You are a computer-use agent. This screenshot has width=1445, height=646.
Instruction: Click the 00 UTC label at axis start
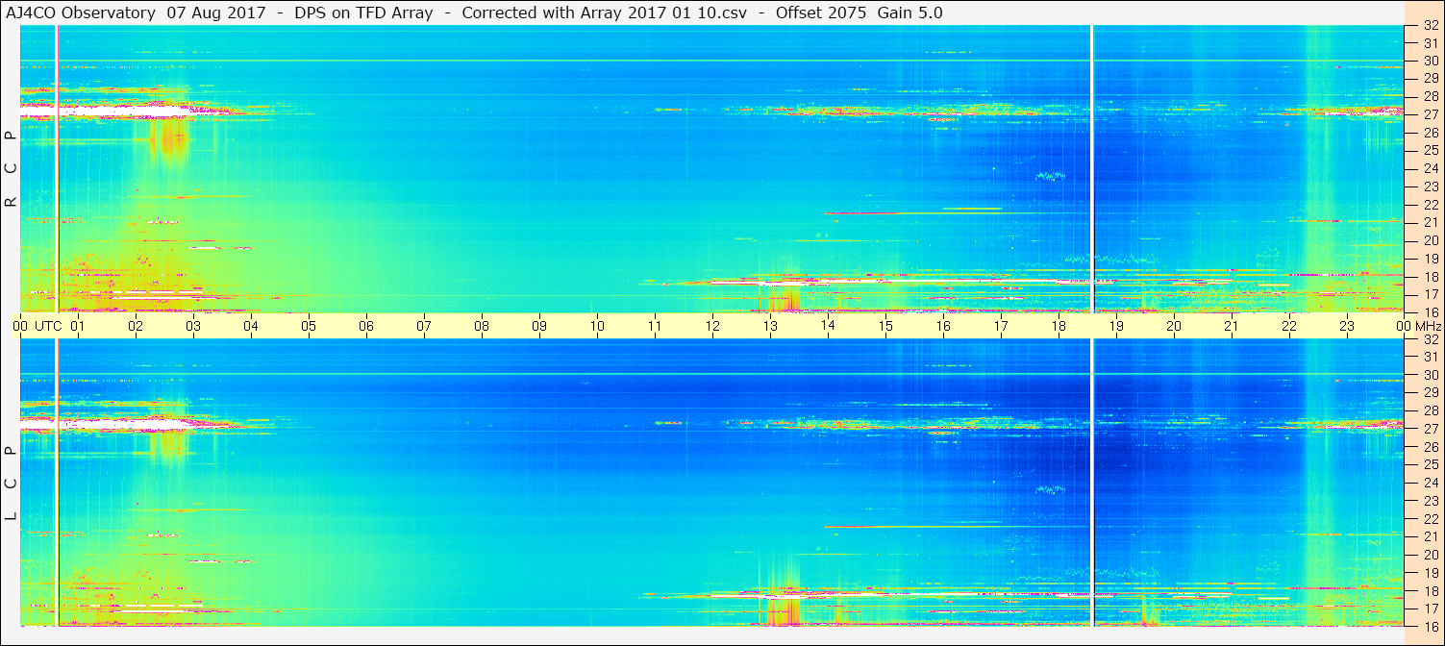[37, 326]
